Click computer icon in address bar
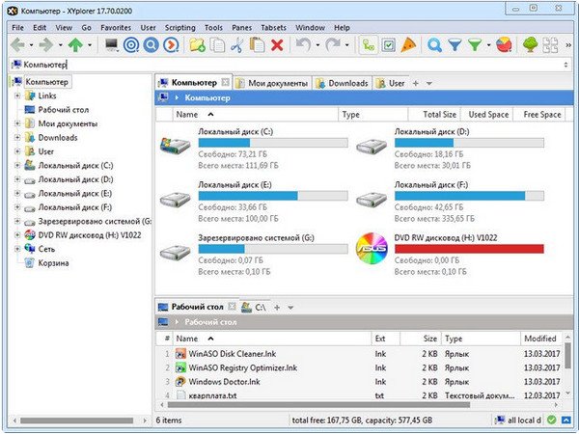Image resolution: width=579 pixels, height=434 pixels. [16, 65]
